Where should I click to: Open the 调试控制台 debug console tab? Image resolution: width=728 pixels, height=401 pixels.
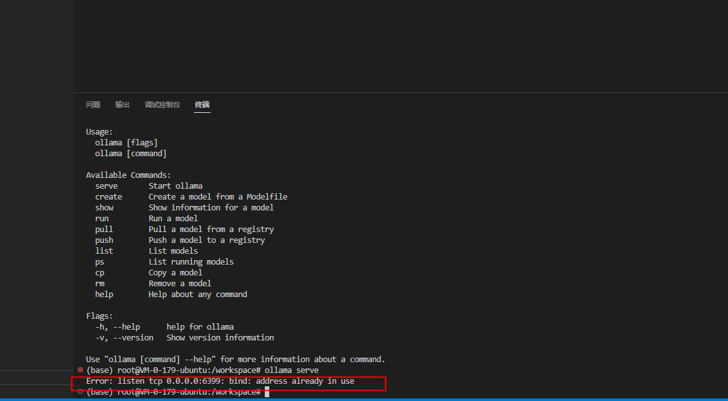pos(162,105)
